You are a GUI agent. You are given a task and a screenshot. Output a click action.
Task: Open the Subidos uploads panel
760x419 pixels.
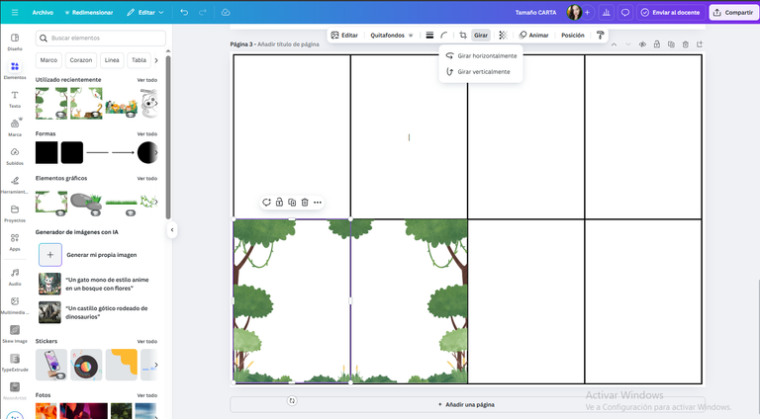coord(15,156)
